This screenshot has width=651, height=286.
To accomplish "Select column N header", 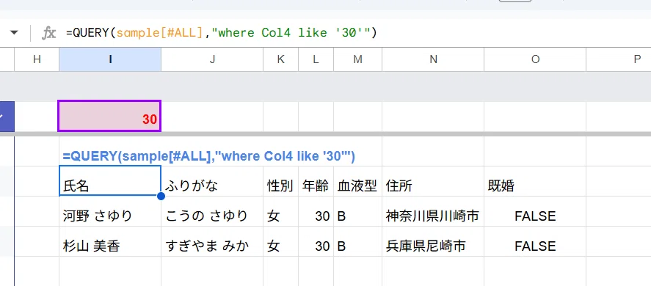I will pos(433,59).
